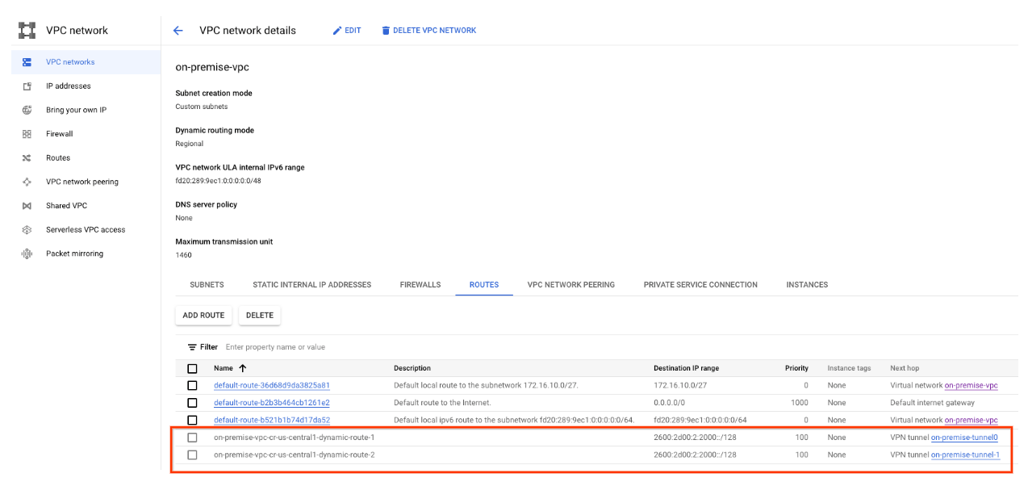Sort by the Name column arrow
The image size is (1028, 482).
coord(243,368)
